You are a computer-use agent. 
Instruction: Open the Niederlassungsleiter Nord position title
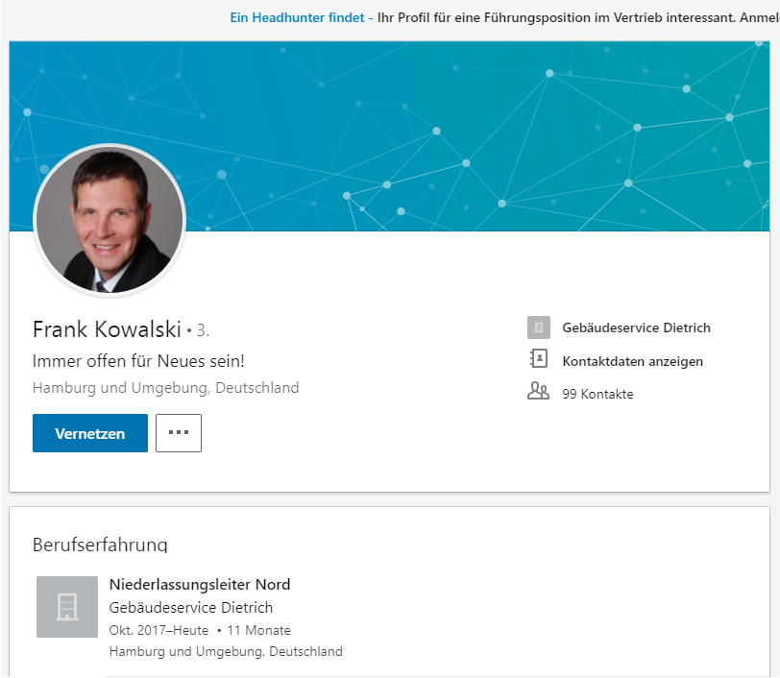tap(200, 585)
